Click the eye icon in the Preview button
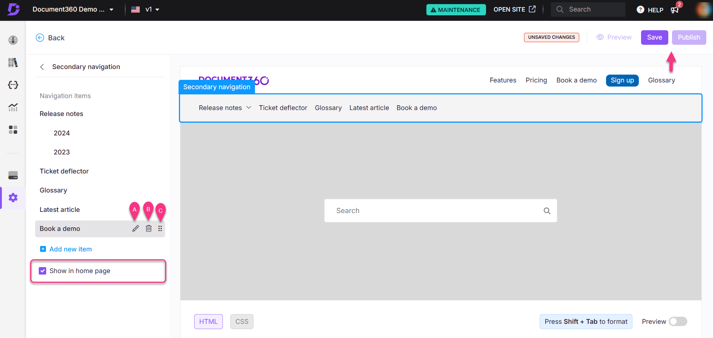 click(600, 37)
